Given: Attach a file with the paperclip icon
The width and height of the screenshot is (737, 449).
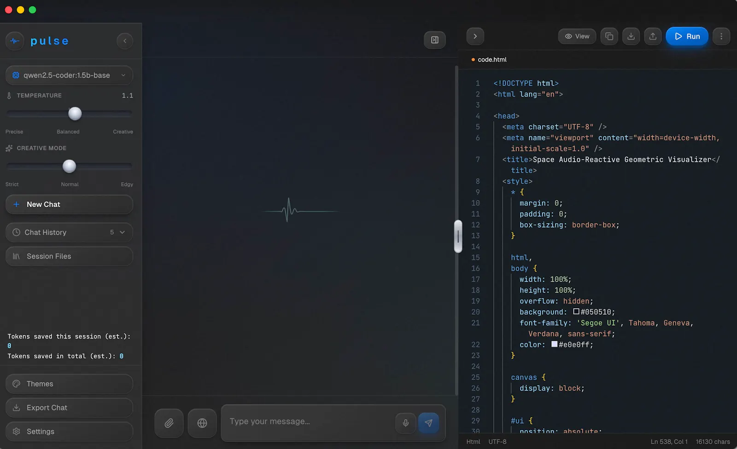Looking at the screenshot, I should point(169,423).
